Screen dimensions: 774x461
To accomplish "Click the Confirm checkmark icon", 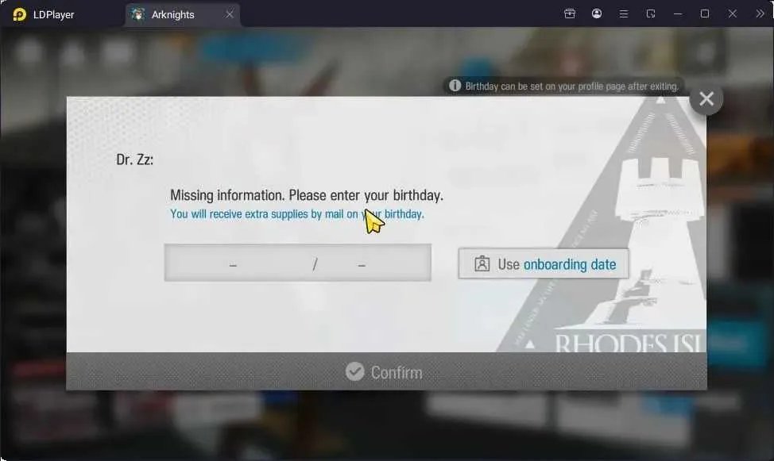I will 355,372.
